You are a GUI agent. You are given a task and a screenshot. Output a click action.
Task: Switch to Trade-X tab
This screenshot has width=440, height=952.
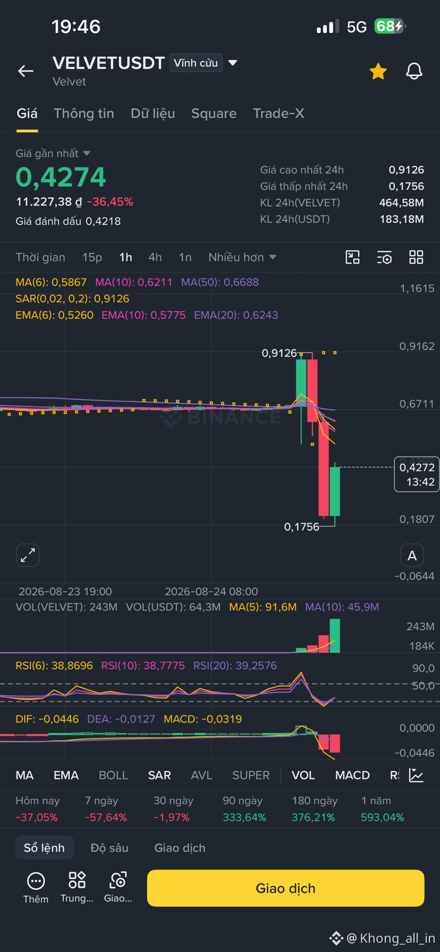(x=278, y=114)
